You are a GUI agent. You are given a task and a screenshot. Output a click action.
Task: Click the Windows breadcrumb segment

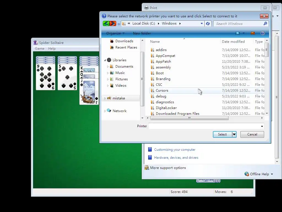click(x=169, y=23)
